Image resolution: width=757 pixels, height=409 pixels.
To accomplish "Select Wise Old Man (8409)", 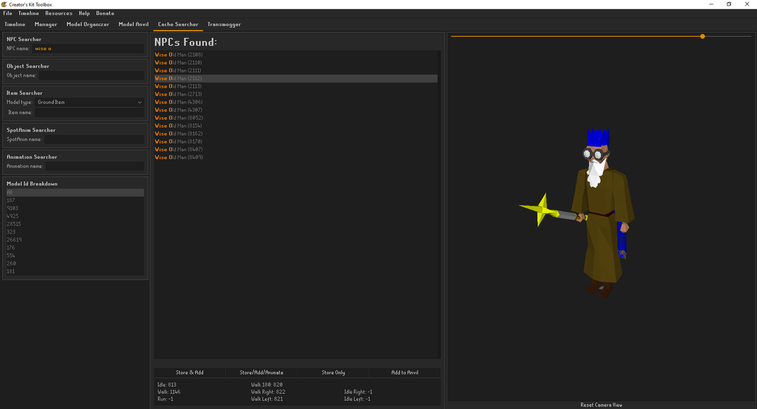I will pos(296,157).
